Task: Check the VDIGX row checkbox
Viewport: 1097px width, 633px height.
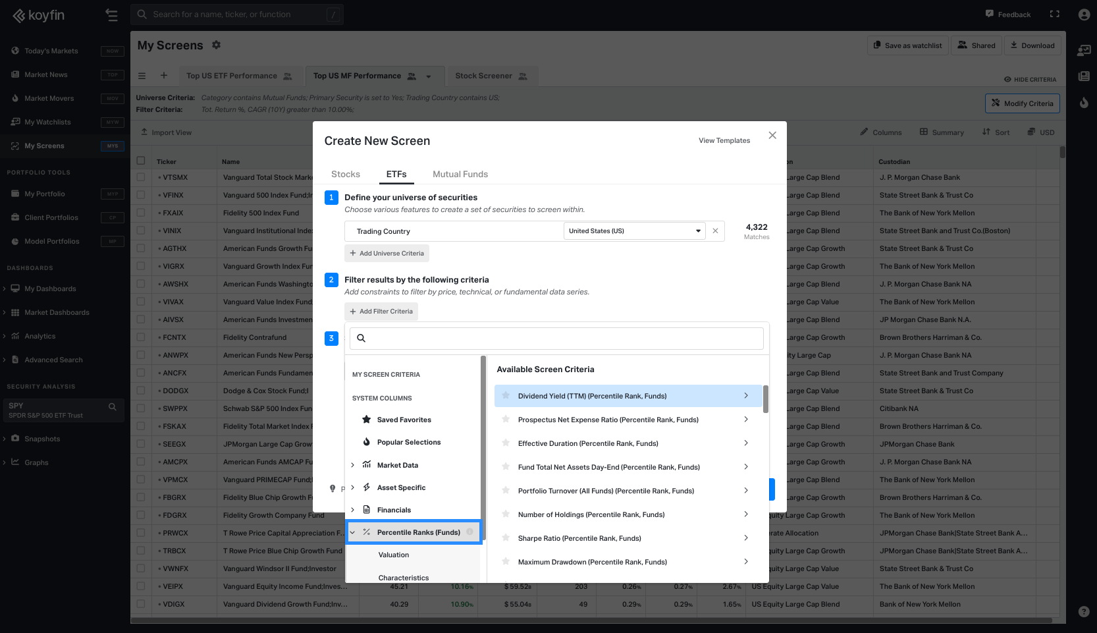Action: click(141, 604)
